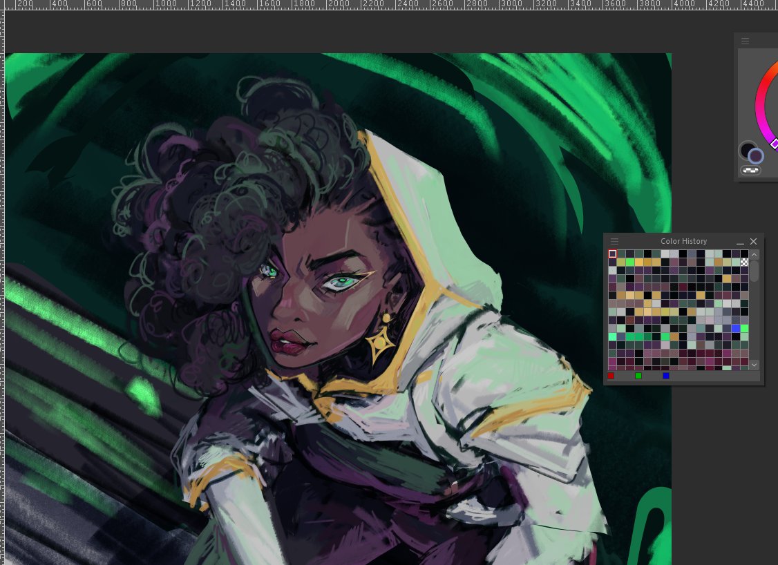Click the Color History title text
Screen dimensions: 778x565
click(684, 241)
